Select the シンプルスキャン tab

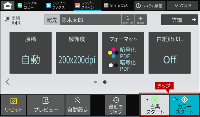87,5
